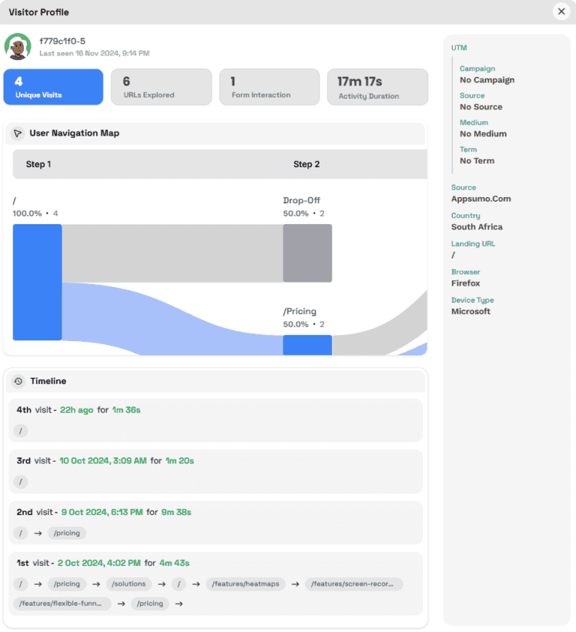The width and height of the screenshot is (576, 632).
Task: Click the Landing URL label
Action: [x=473, y=244]
